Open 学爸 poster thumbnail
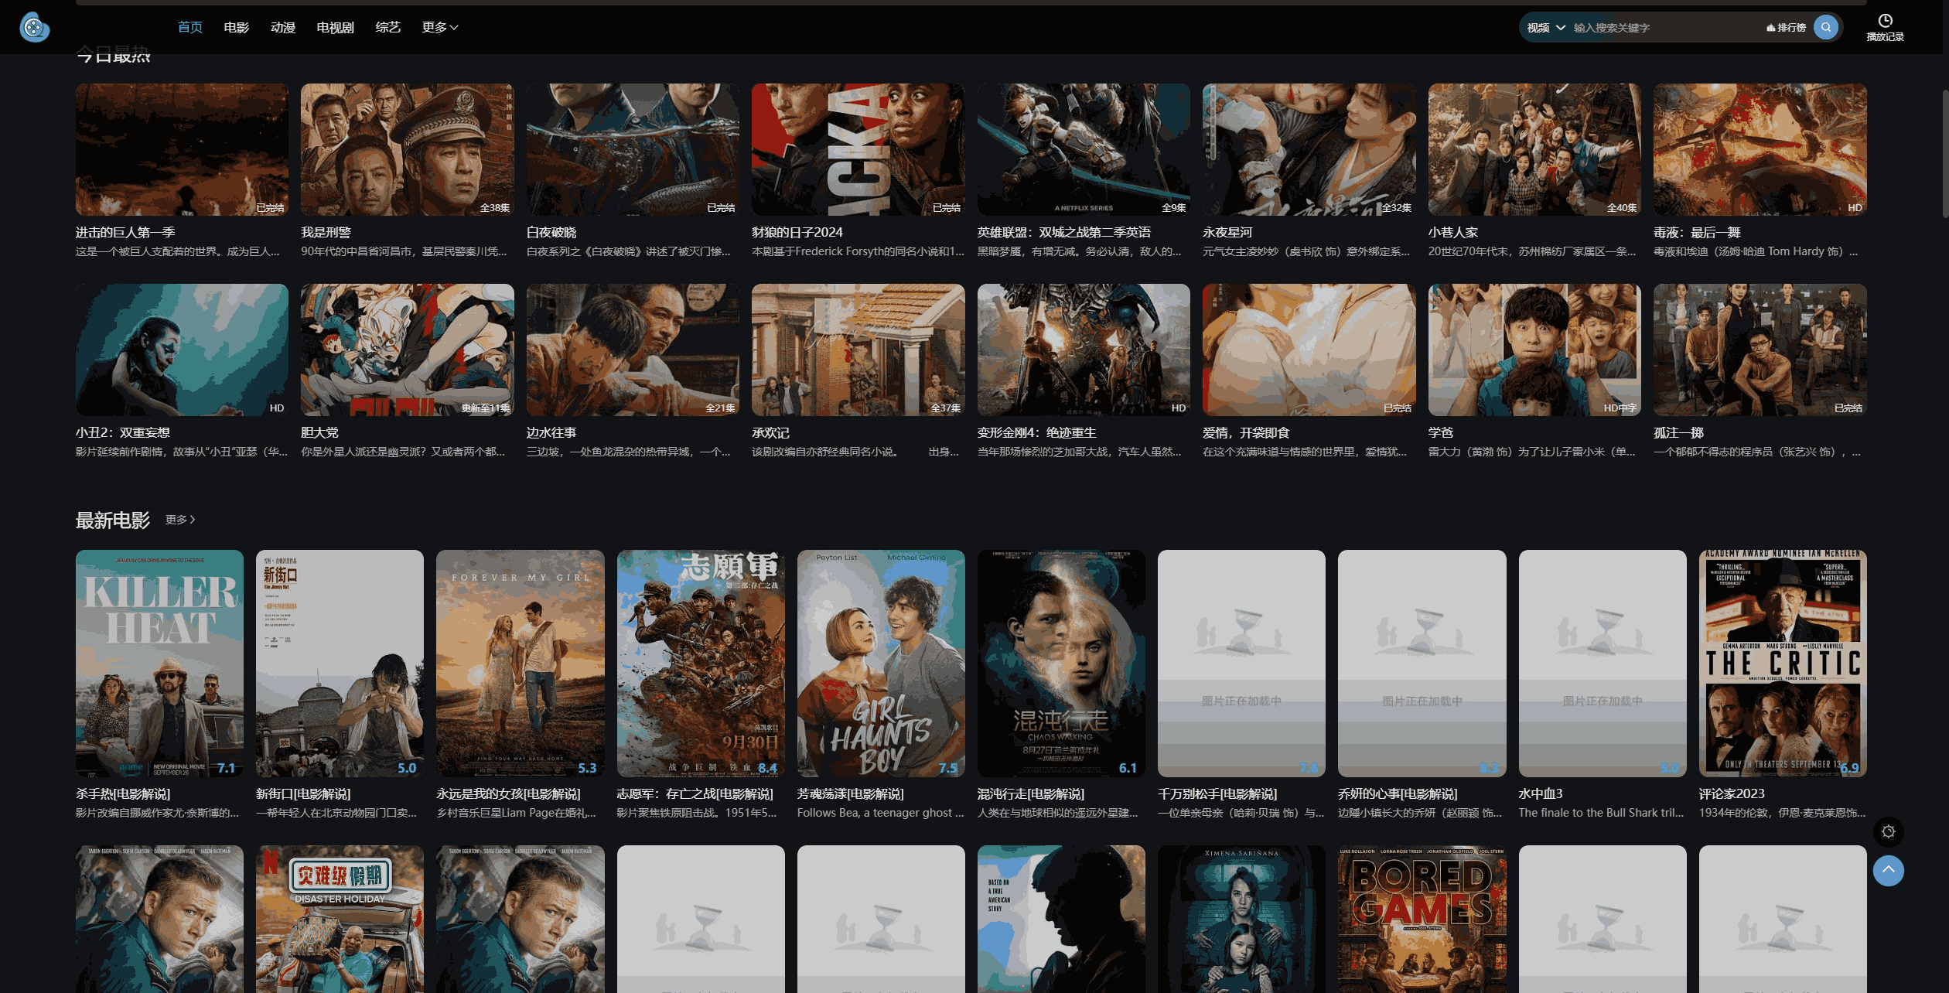 pos(1534,350)
